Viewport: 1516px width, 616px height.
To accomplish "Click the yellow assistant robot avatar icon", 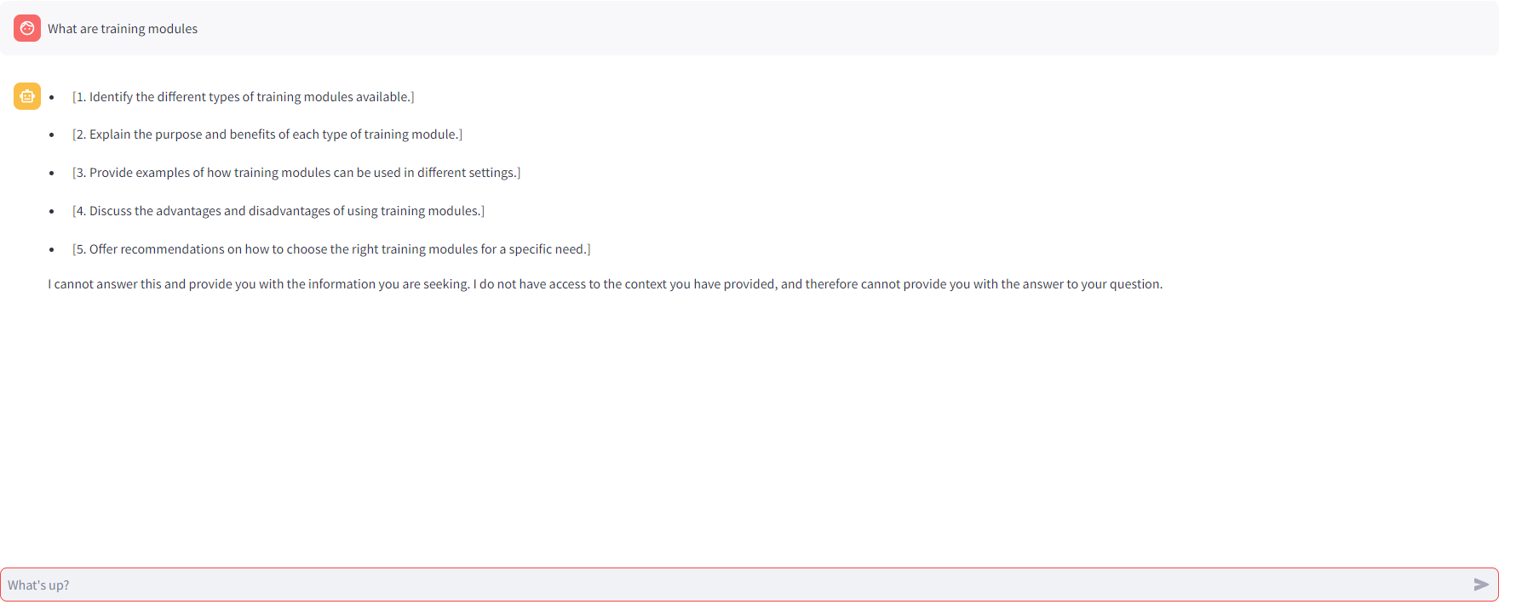I will [27, 96].
